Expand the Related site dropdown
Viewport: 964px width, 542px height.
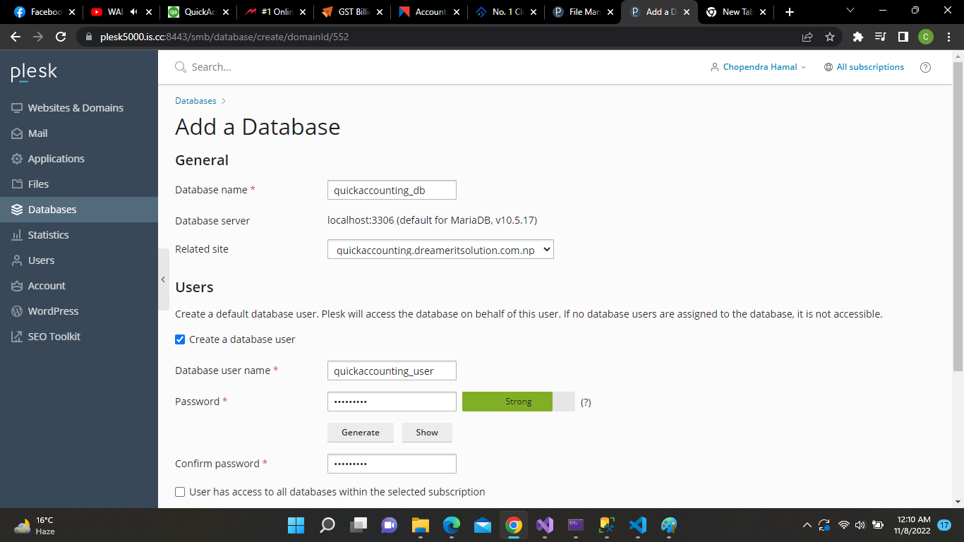click(440, 250)
